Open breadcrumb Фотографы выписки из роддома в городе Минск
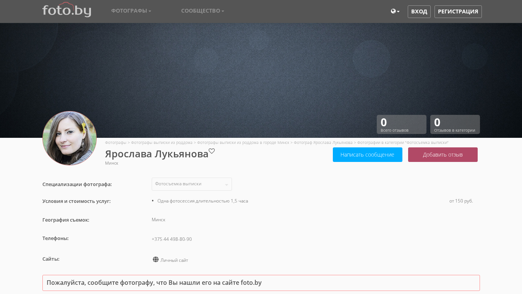 coord(243,142)
